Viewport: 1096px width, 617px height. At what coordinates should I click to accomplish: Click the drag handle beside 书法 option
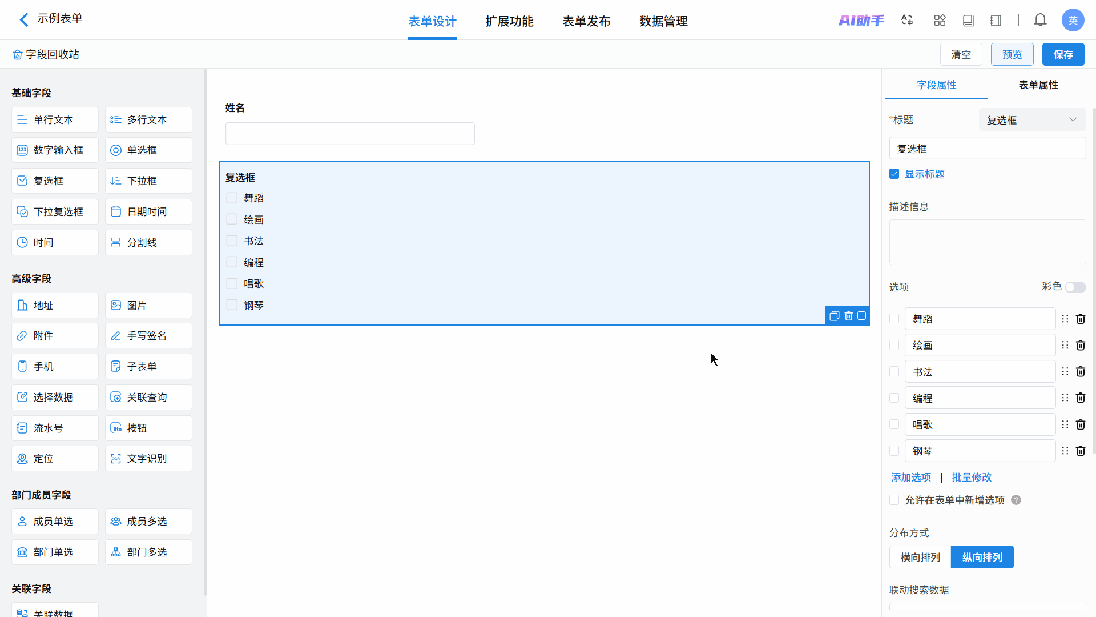pyautogui.click(x=1065, y=372)
